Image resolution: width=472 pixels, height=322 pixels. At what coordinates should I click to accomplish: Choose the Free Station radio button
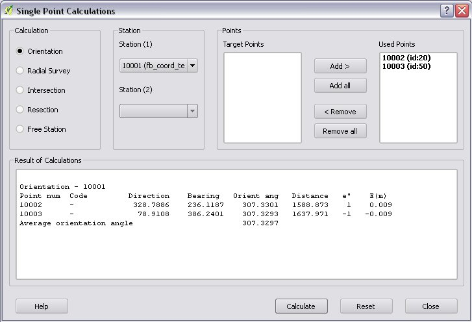click(20, 129)
